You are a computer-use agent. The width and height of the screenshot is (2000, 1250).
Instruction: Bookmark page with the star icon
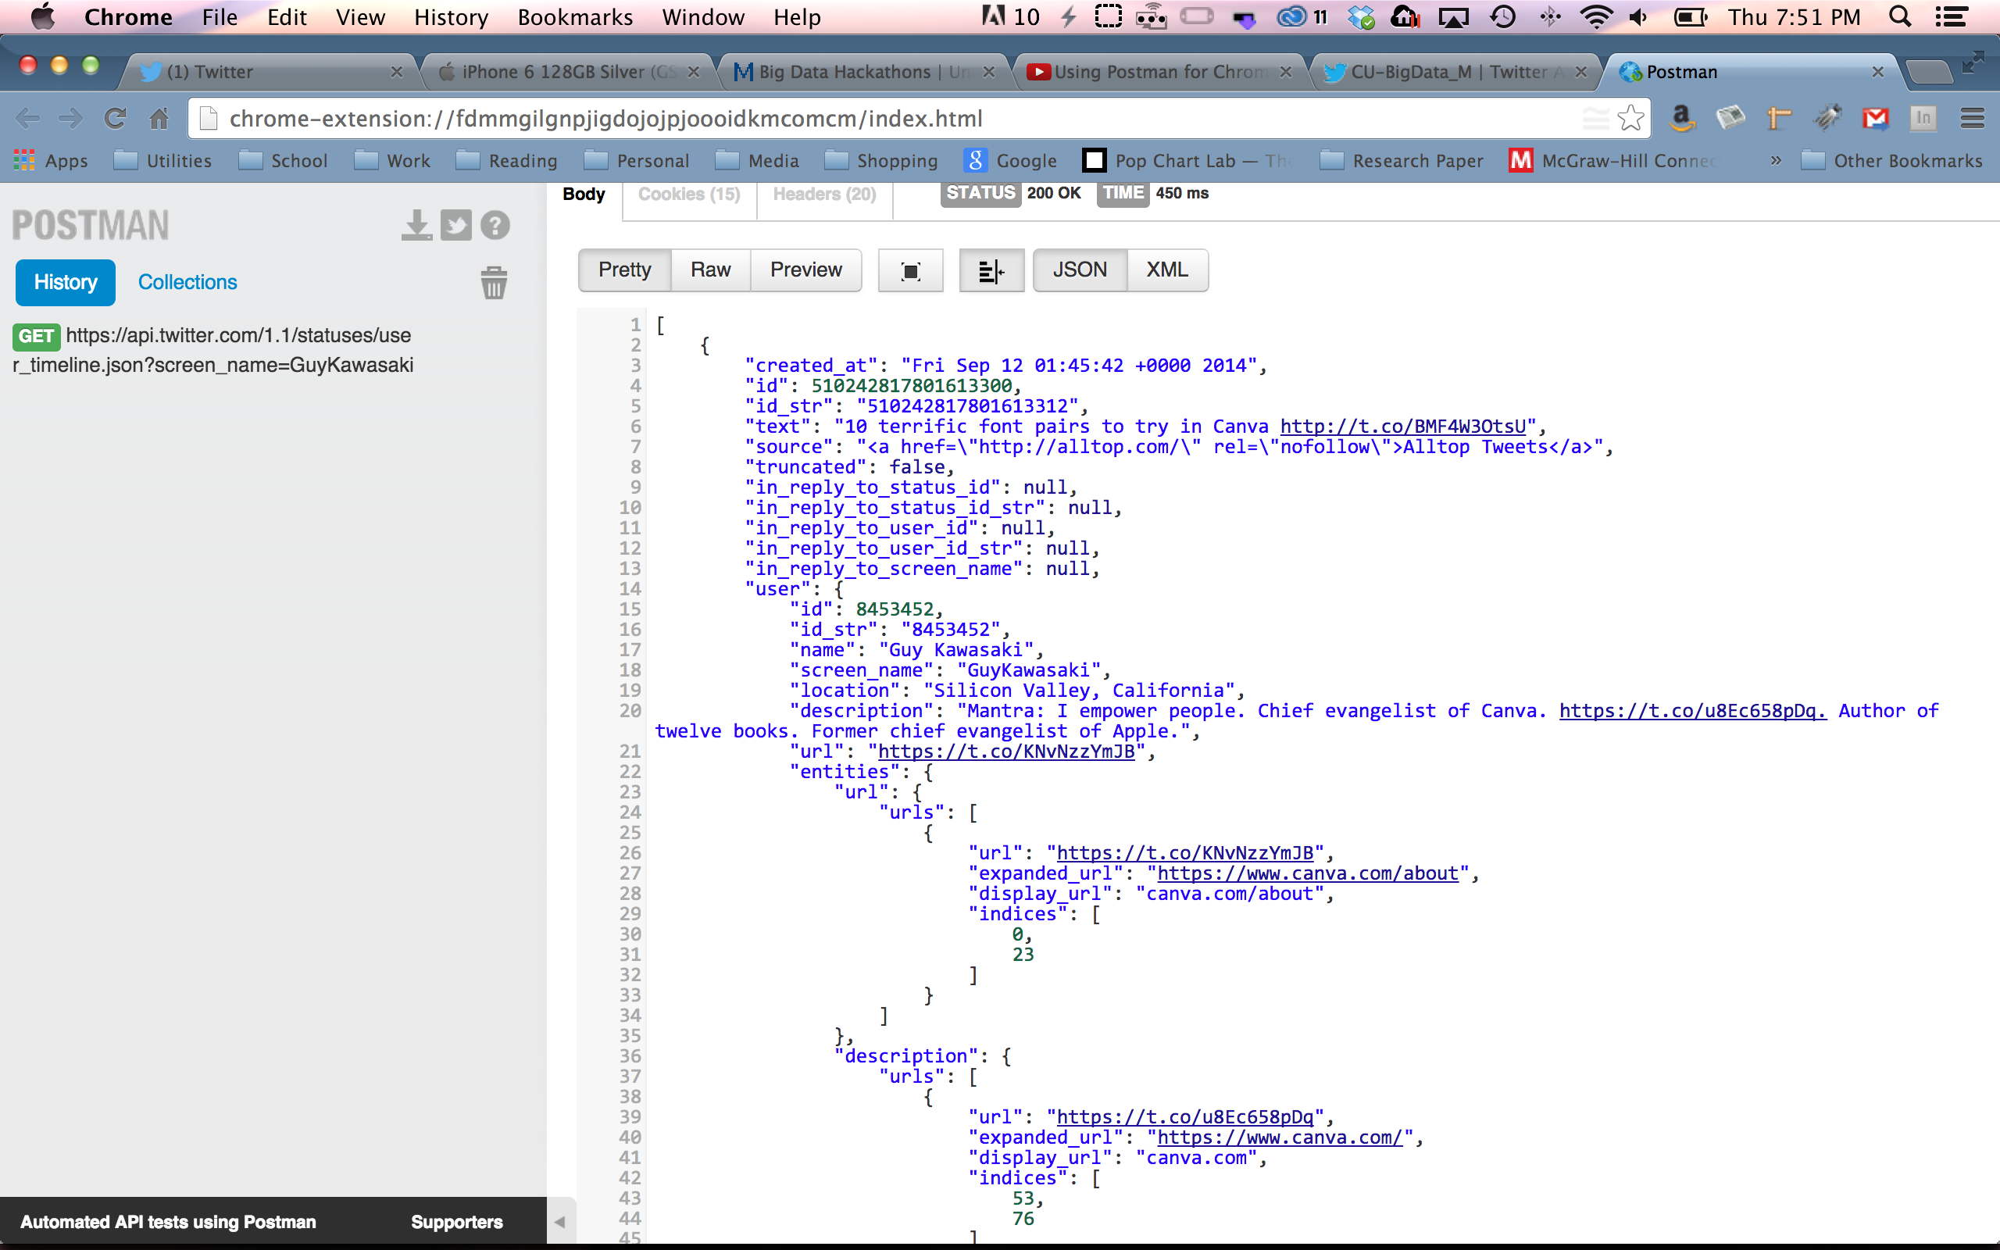click(1630, 118)
